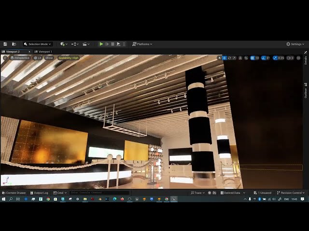Viewport: 309px width, 231px height.
Task: Choose the select objects cursor tool
Action: (219, 58)
